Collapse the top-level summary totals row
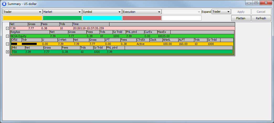 pos(7,28)
